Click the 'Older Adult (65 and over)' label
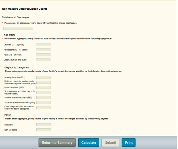The image size is (178, 149). [15, 60]
